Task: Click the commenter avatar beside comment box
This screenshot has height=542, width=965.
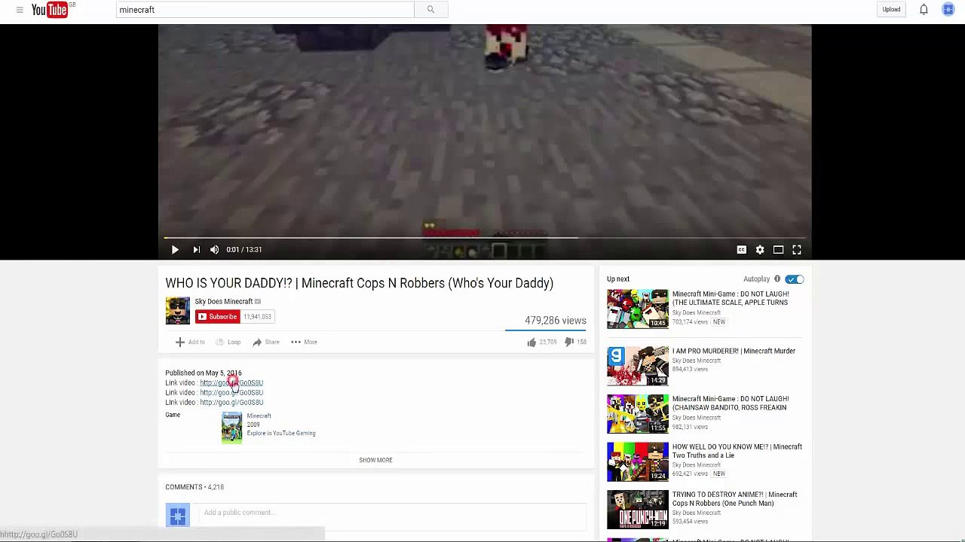Action: (x=178, y=516)
